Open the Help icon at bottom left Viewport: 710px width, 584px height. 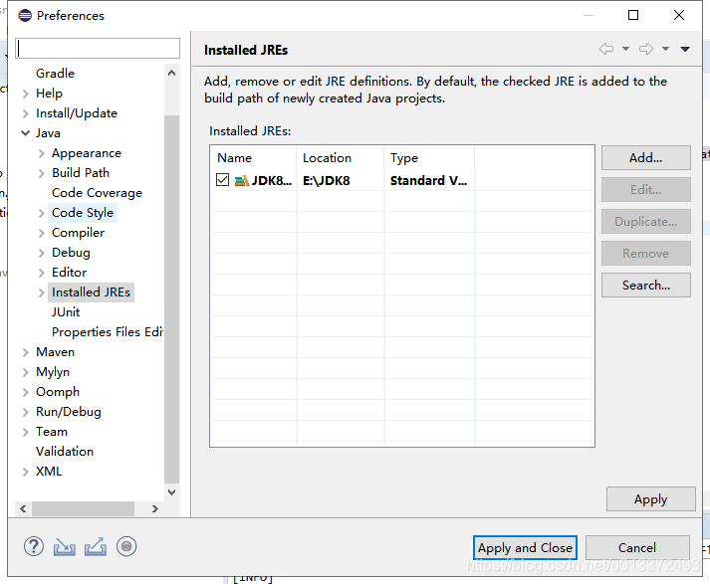click(34, 546)
